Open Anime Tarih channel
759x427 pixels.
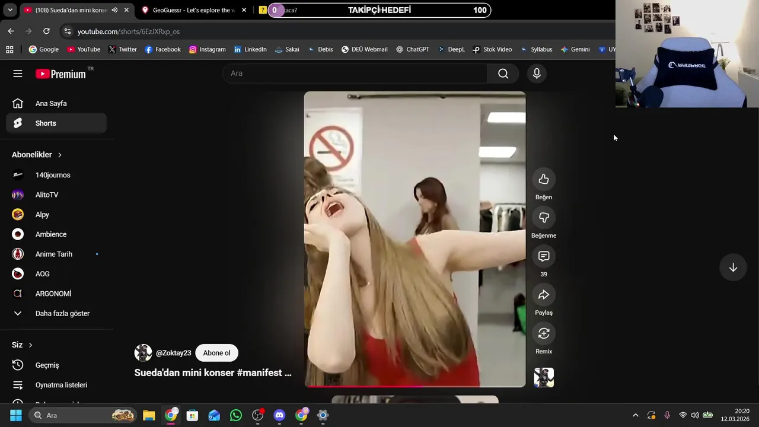56,254
